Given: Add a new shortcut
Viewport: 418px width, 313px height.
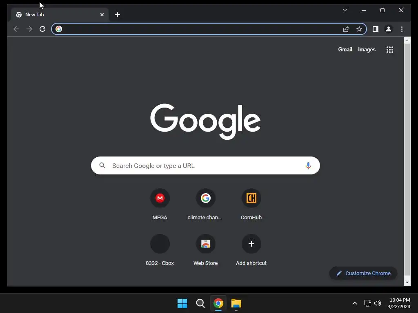Looking at the screenshot, I should point(251,250).
